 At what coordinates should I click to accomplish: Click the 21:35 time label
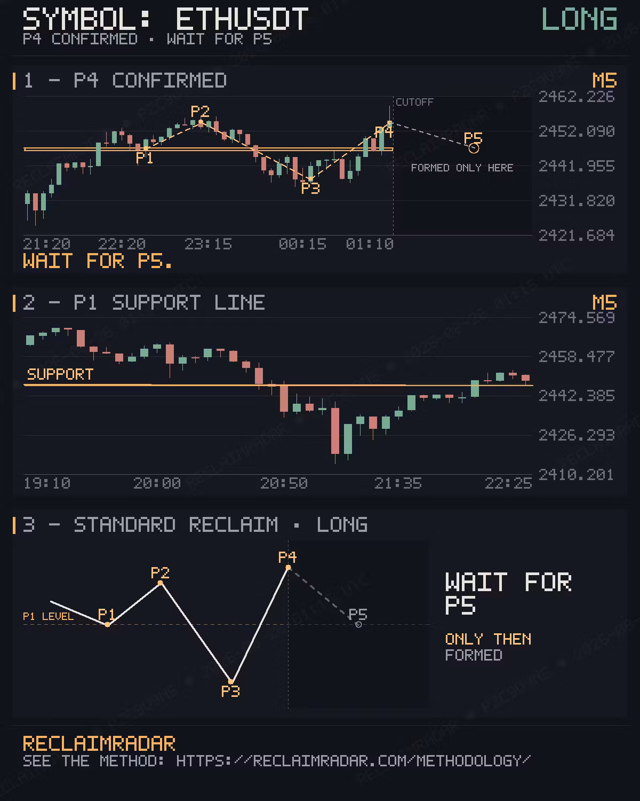(x=398, y=483)
